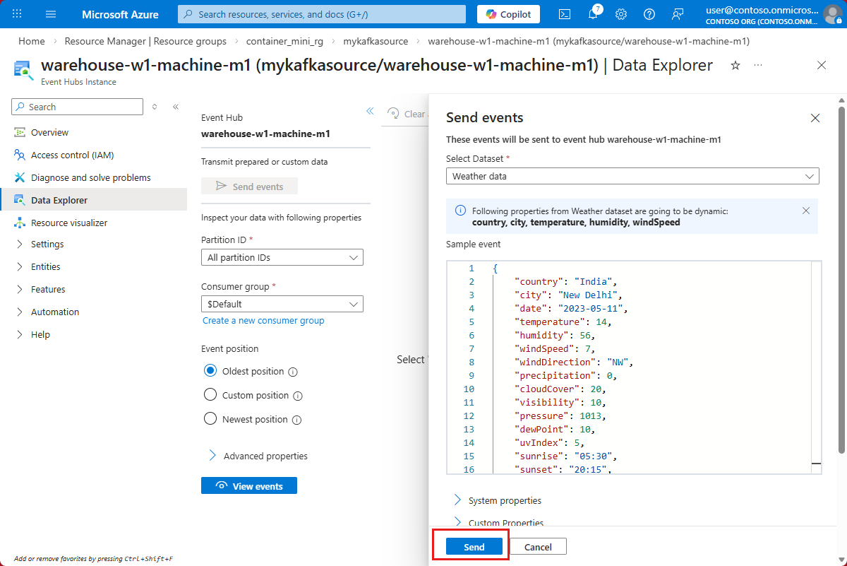Screen dimensions: 847x566
Task: Open the Partition ID dropdown
Action: point(282,258)
